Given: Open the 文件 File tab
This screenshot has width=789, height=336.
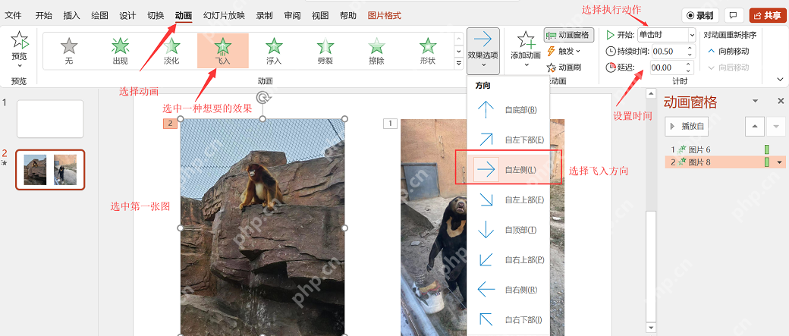Looking at the screenshot, I should 13,16.
